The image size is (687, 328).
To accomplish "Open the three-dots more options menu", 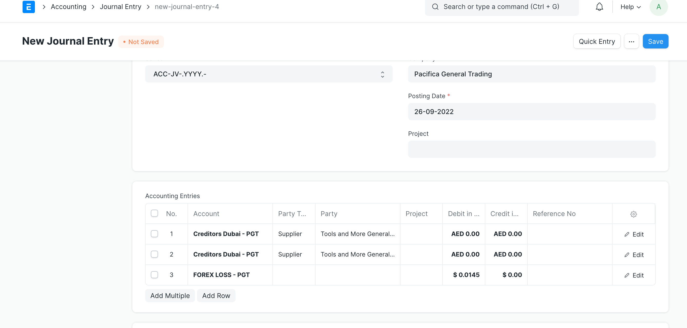I will pyautogui.click(x=631, y=42).
